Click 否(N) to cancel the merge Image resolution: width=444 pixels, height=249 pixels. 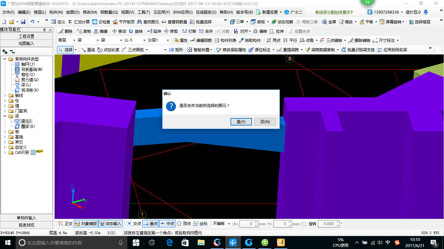[265, 122]
